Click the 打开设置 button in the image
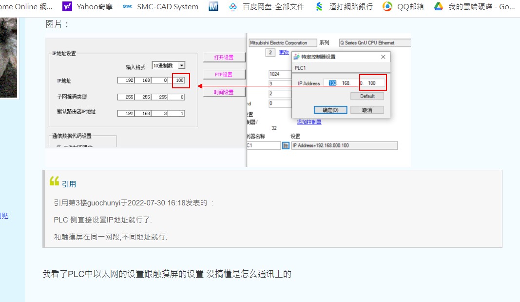Image resolution: width=520 pixels, height=302 pixels. tap(224, 57)
